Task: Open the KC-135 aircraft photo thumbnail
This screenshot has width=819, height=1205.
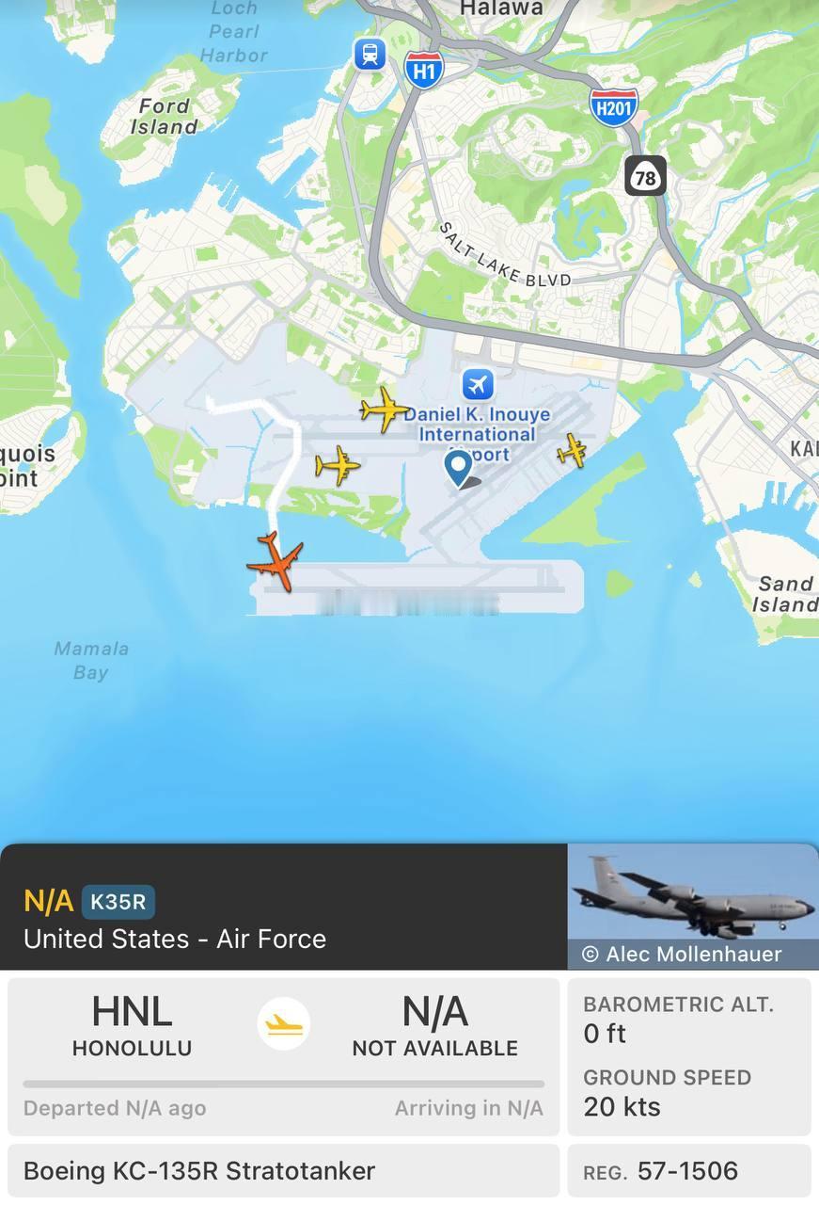Action: (693, 906)
